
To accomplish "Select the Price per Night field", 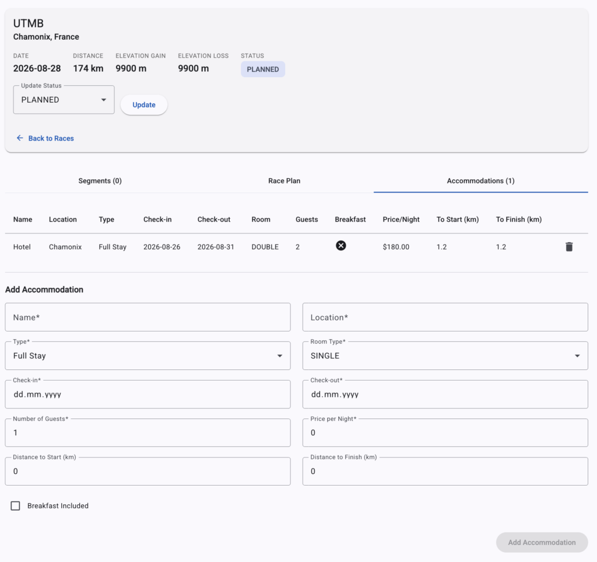I will [445, 433].
